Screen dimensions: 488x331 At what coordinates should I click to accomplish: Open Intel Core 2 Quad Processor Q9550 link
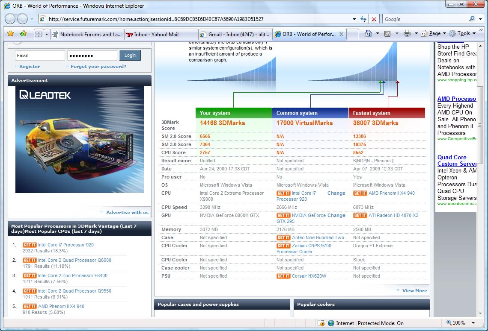pos(74,291)
